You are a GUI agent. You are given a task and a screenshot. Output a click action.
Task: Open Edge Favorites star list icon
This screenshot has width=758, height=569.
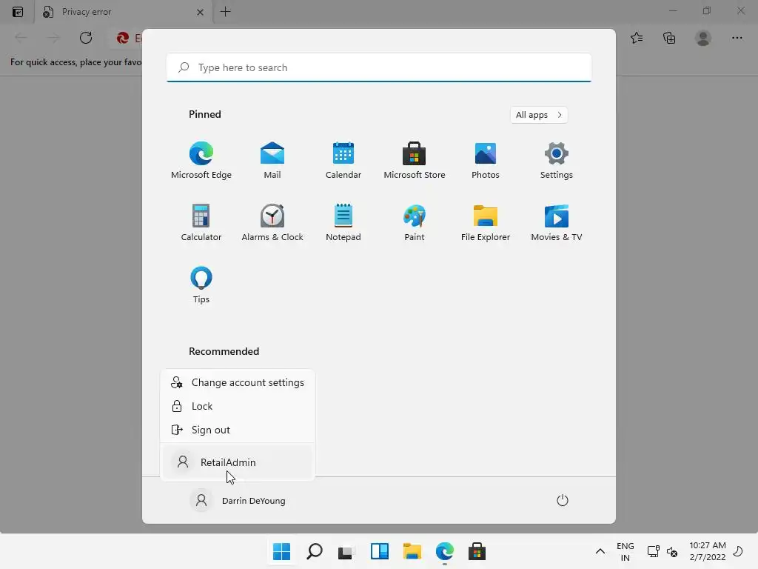point(637,38)
